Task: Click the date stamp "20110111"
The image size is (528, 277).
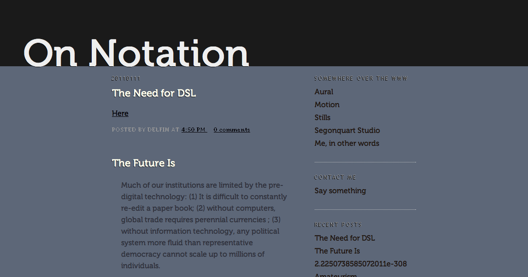Action: (x=125, y=78)
